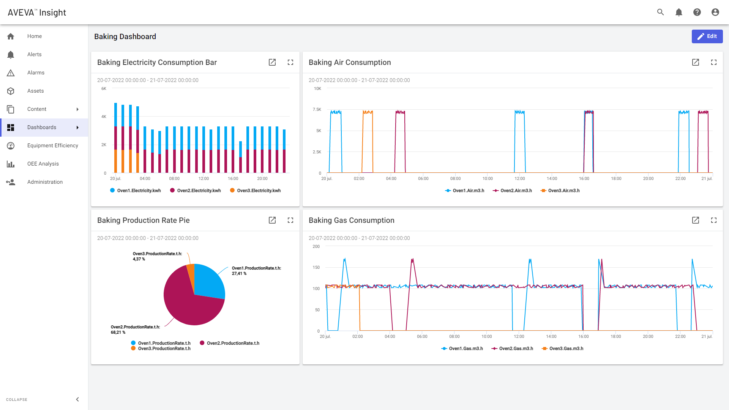Click the 'Oven1.ProductionRate.t.h: 27,41 %' pie label

[x=256, y=271]
